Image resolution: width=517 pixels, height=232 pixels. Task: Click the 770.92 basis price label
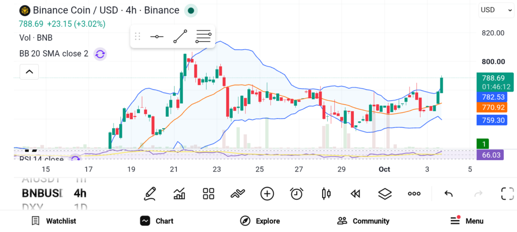[492, 108]
